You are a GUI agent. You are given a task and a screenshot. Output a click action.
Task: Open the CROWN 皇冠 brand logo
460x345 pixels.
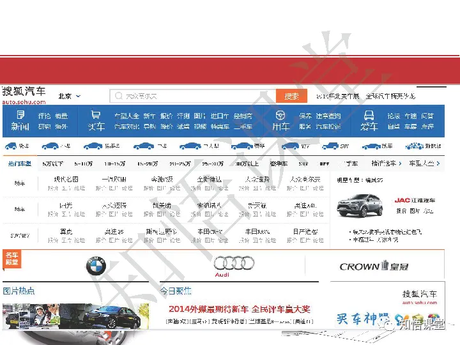click(374, 266)
